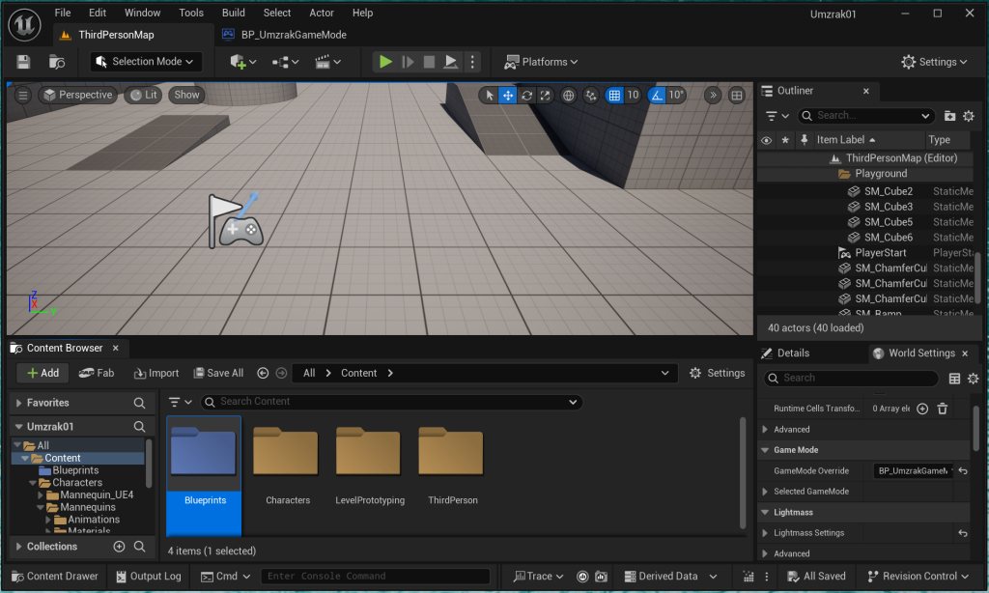
Task: Expand hidden viewport toolbar items chevron
Action: pos(713,95)
